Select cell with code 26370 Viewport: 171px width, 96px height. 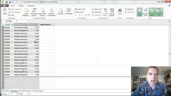coord(9,75)
